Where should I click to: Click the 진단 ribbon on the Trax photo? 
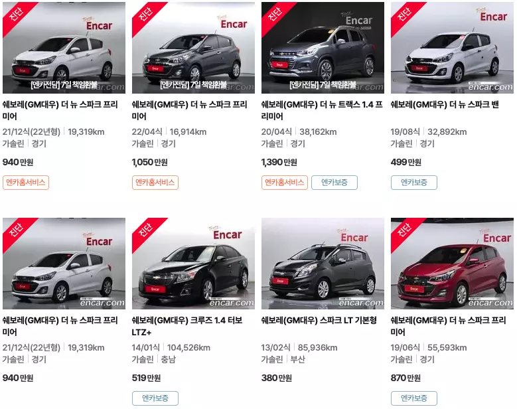click(275, 15)
